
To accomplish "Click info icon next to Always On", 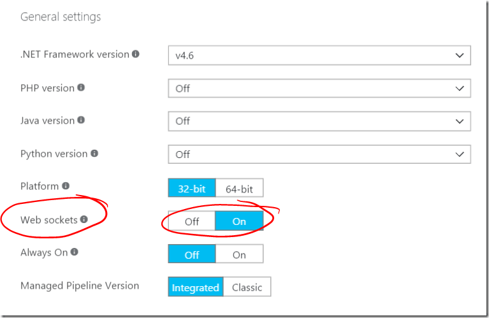I will click(74, 252).
